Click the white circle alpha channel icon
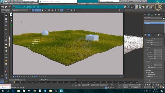This screenshot has height=93, width=165. coord(43,10)
